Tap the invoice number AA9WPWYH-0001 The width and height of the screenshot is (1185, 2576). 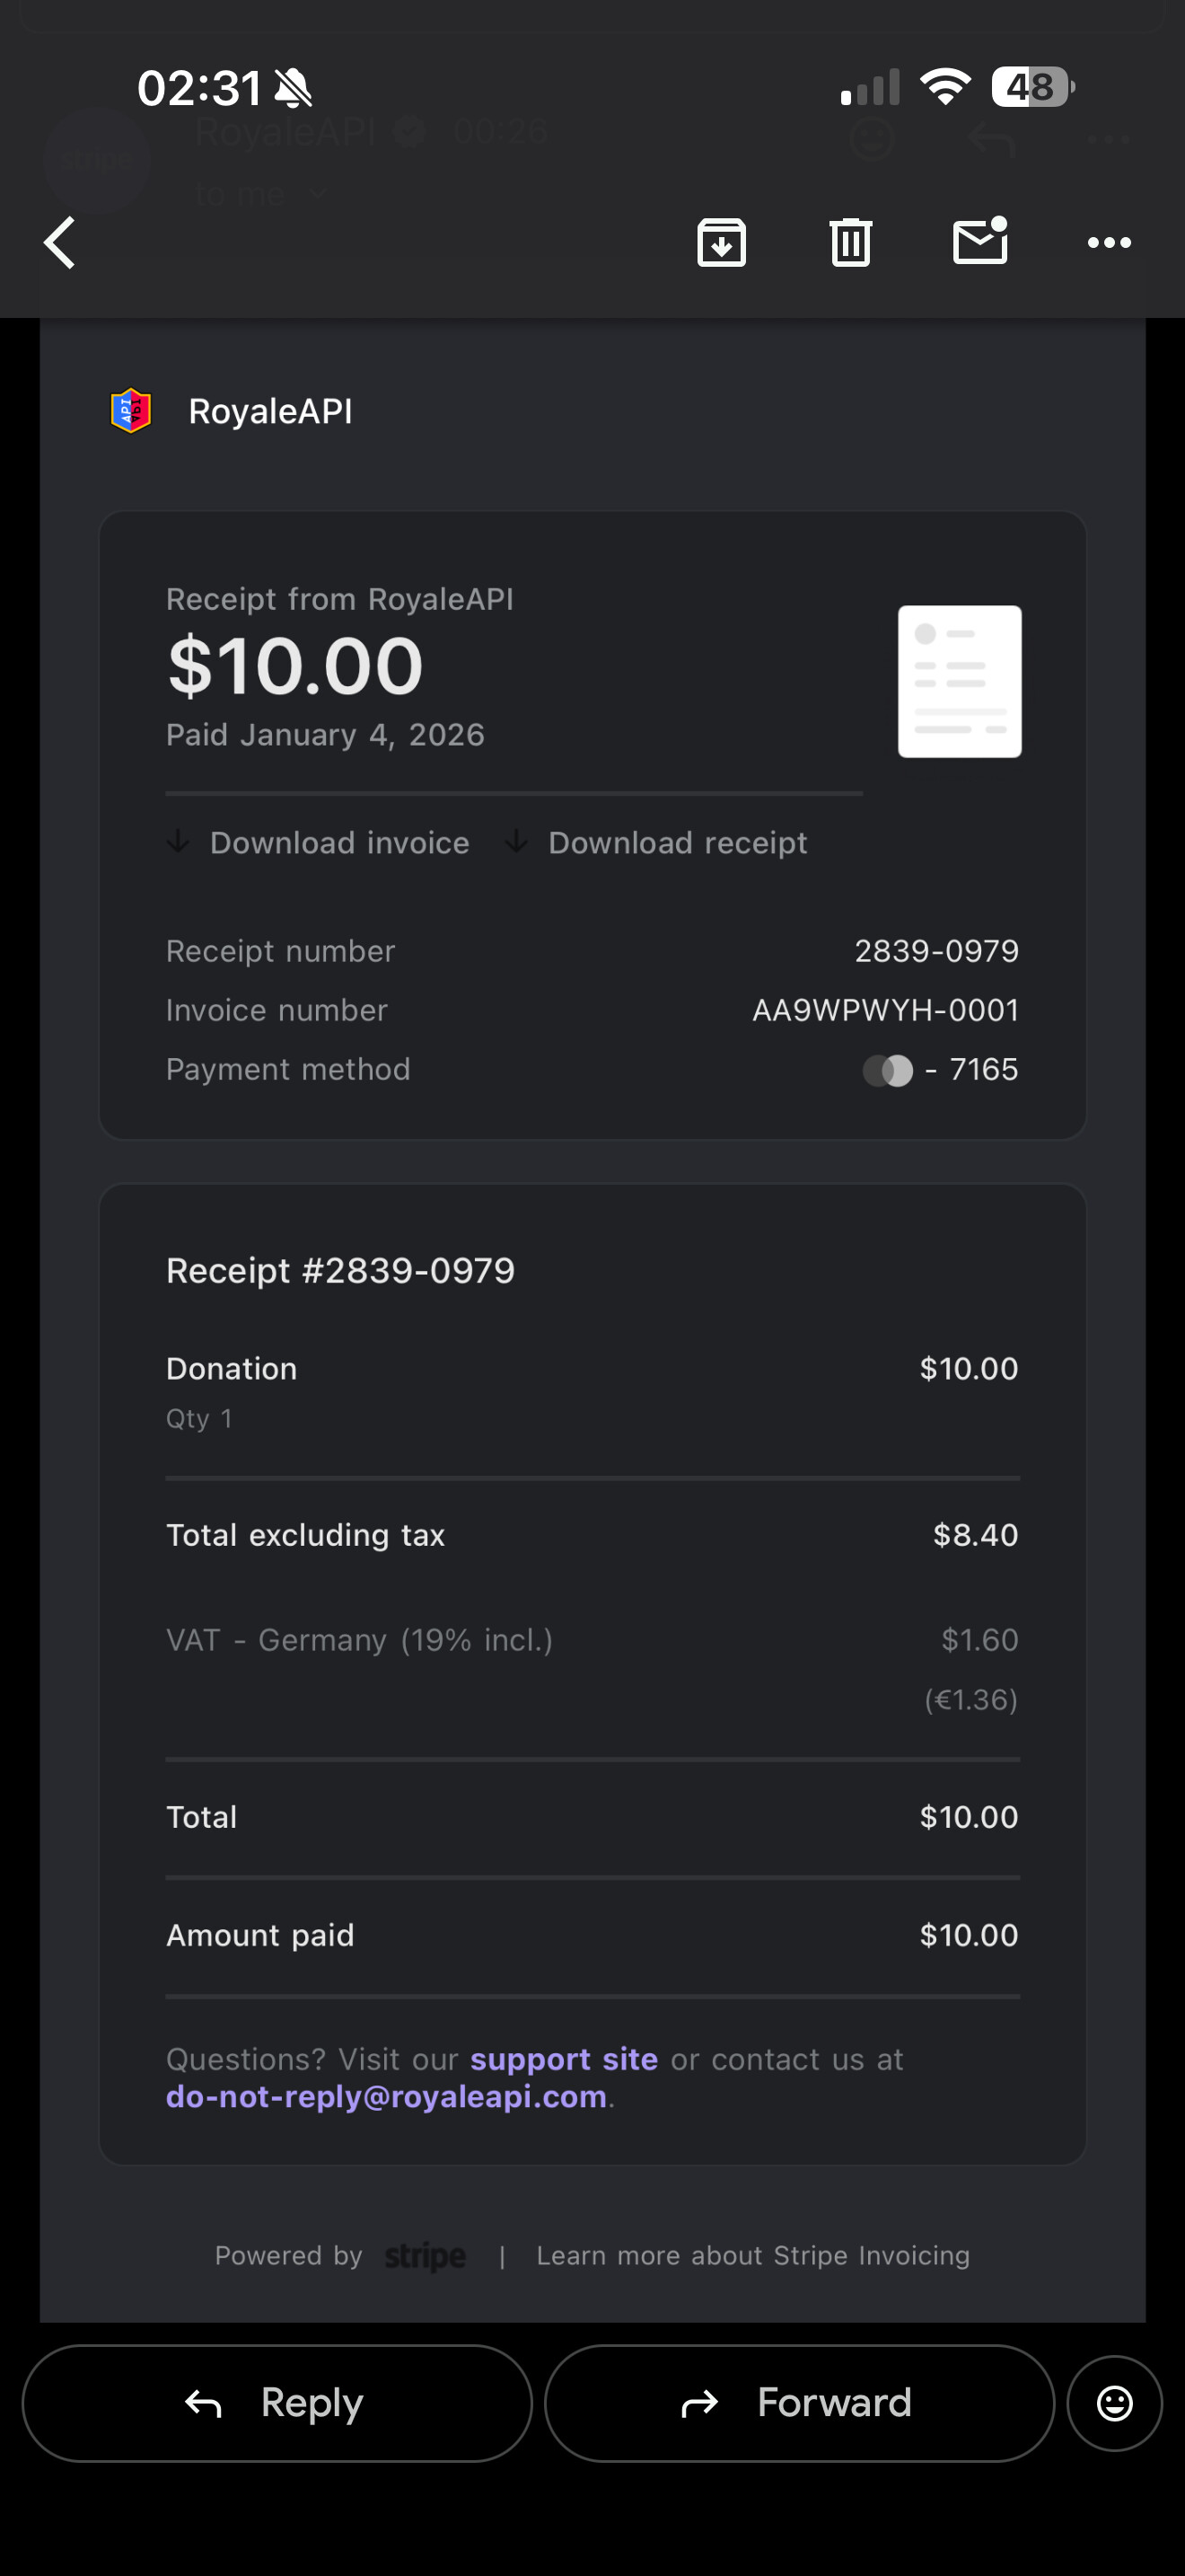tap(885, 1010)
